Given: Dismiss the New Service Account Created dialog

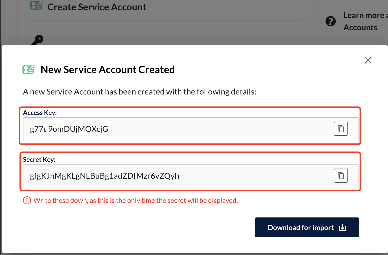Looking at the screenshot, I should pyautogui.click(x=368, y=60).
